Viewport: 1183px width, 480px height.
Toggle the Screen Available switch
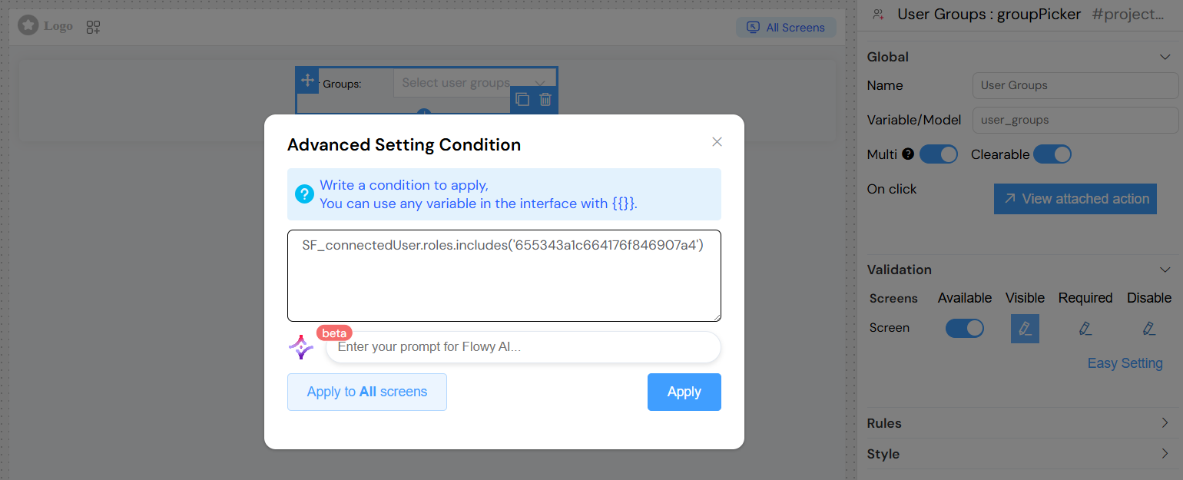pos(965,329)
